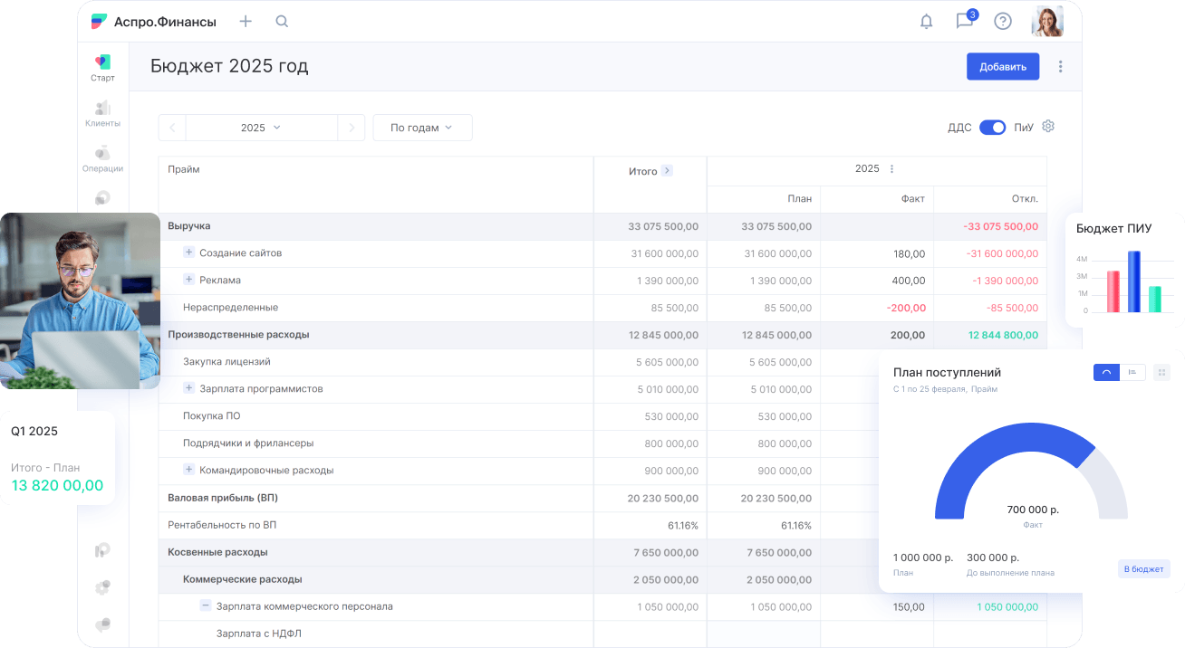This screenshot has width=1185, height=648.
Task: Click the blue bar in Бюджет ПИУ chart
Action: tap(1134, 281)
